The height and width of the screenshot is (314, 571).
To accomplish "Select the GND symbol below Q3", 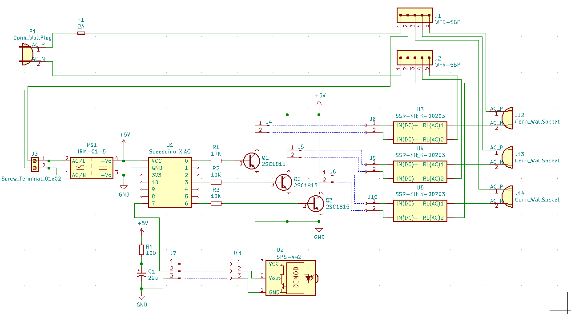I will (x=319, y=229).
